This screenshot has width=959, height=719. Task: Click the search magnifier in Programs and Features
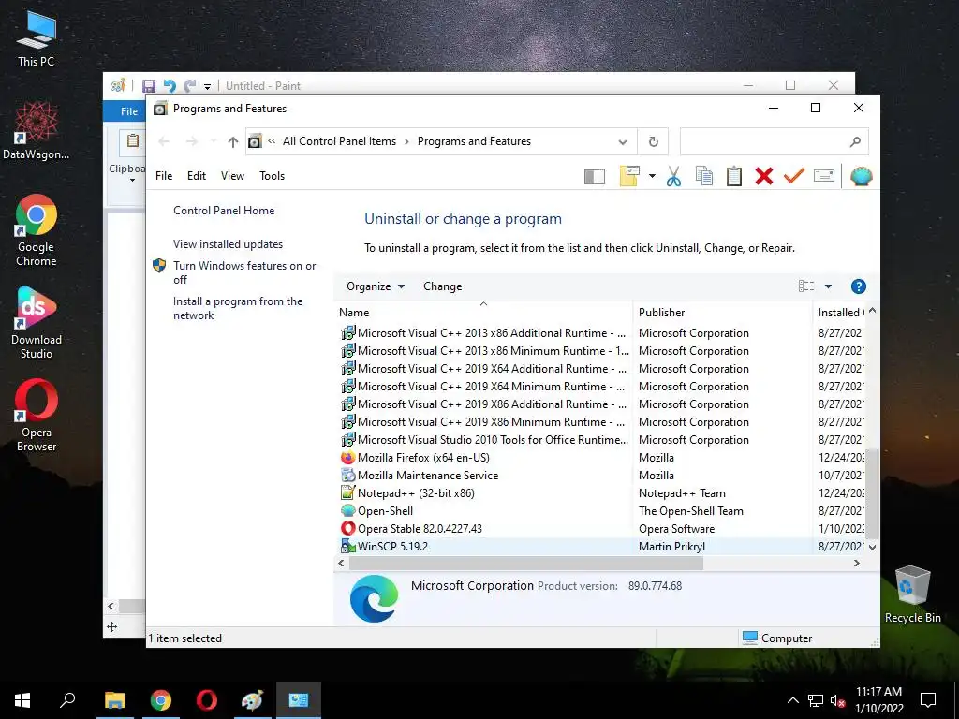[855, 142]
